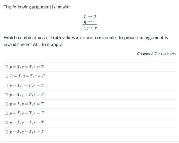The width and height of the screenshot is (179, 143).
Task: Check the p=F, q=T, r=F option
Action: point(6,113)
